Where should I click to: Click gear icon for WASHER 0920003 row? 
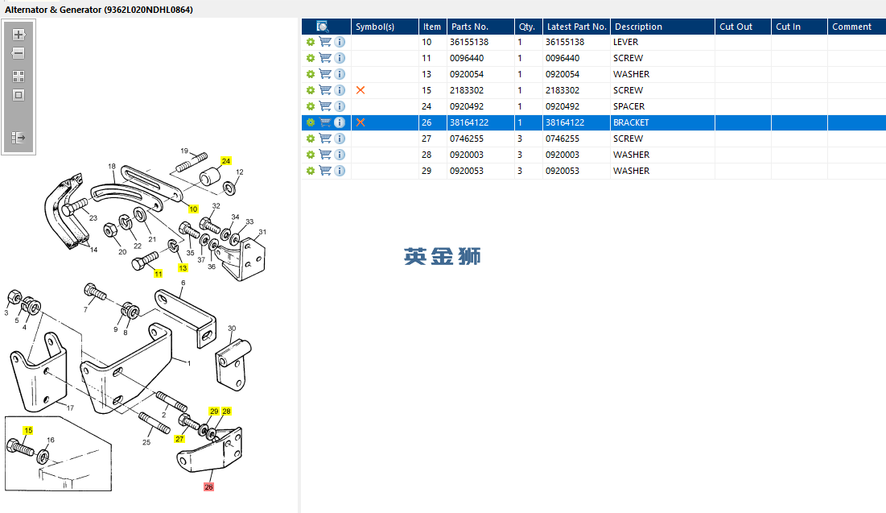click(310, 155)
